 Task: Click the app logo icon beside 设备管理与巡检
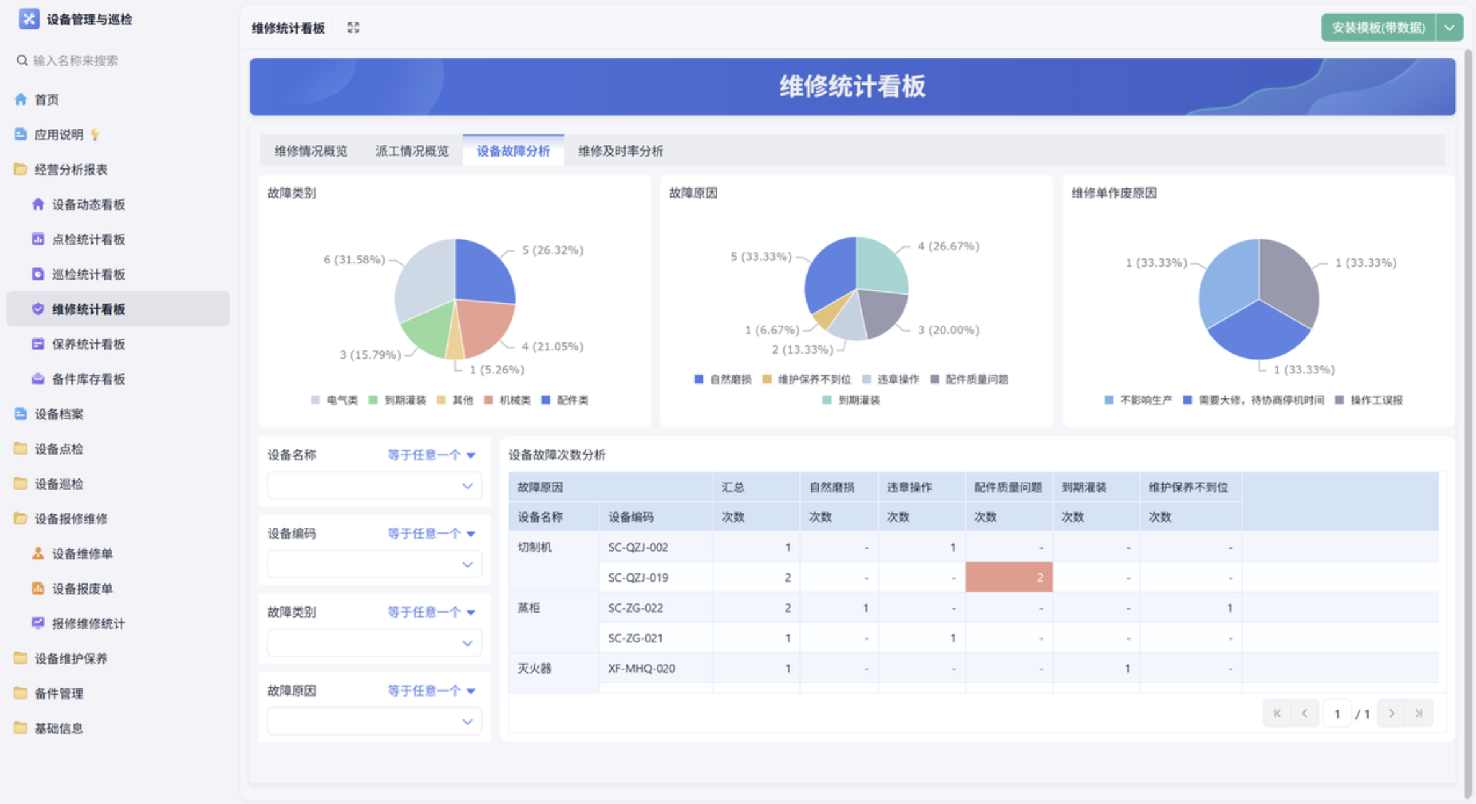(29, 19)
